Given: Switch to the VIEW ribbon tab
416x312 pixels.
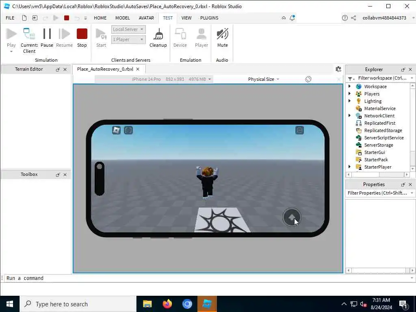Looking at the screenshot, I should (186, 18).
